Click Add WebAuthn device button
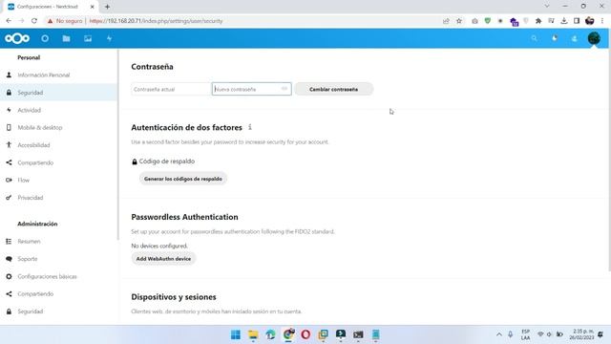611x344 pixels. coord(163,259)
